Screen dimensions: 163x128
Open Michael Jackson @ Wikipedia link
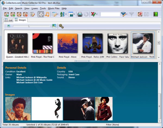click(x=32, y=77)
